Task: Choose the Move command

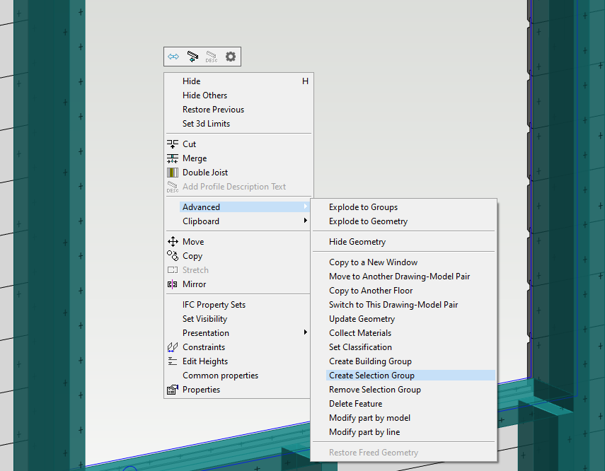Action: tap(192, 242)
